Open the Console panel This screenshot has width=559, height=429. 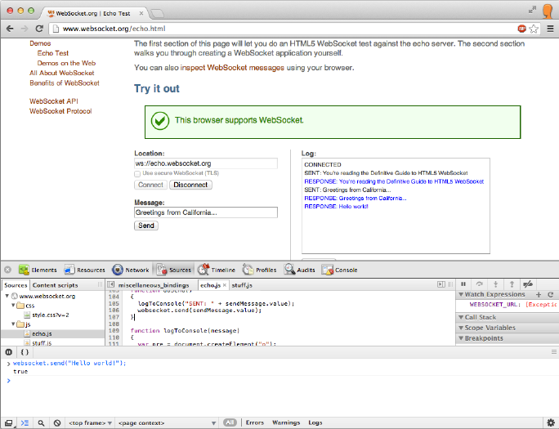(339, 270)
